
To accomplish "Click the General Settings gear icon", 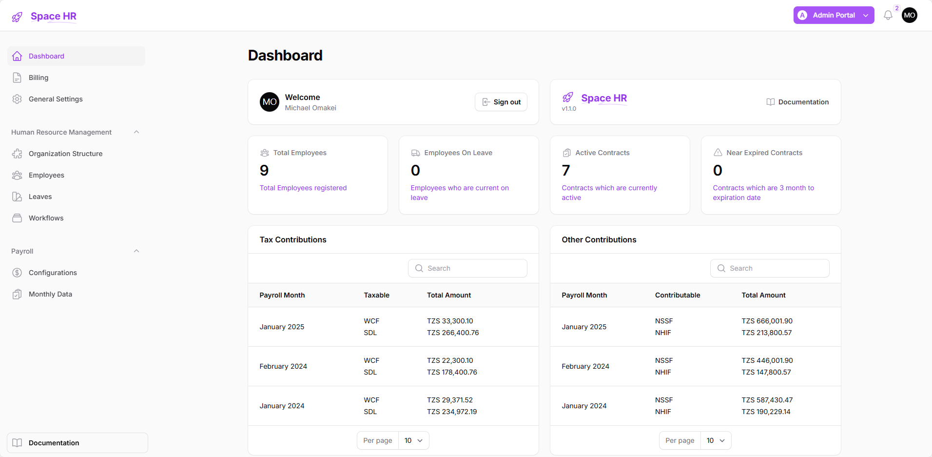I will (17, 99).
